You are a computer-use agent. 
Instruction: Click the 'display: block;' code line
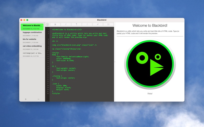[63, 88]
